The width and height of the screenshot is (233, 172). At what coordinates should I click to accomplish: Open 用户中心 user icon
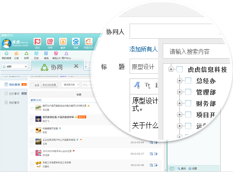(x=66, y=53)
